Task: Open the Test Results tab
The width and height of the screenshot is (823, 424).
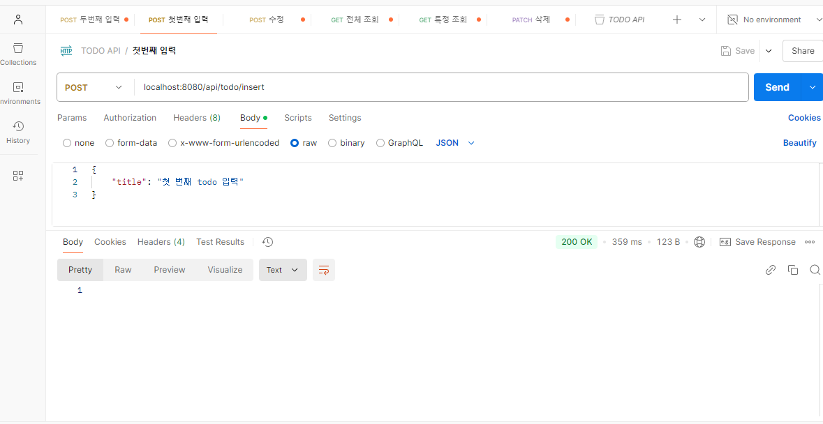Action: pos(221,242)
